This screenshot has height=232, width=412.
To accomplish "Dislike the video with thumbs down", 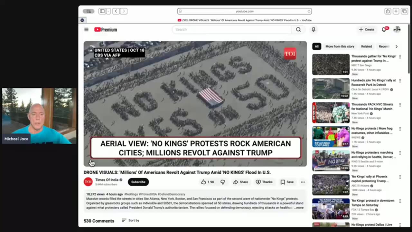I will pyautogui.click(x=223, y=182).
